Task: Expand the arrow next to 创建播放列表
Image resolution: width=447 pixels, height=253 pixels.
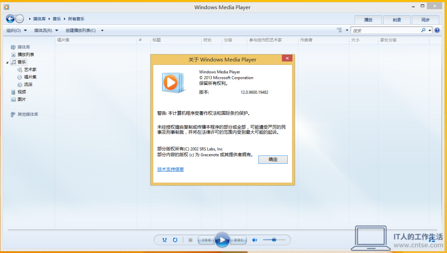Action: [102, 30]
